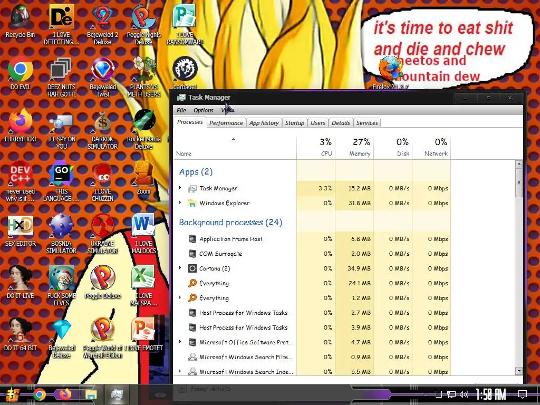540x405 pixels.
Task: Open the notification center icon
Action: pos(523,394)
